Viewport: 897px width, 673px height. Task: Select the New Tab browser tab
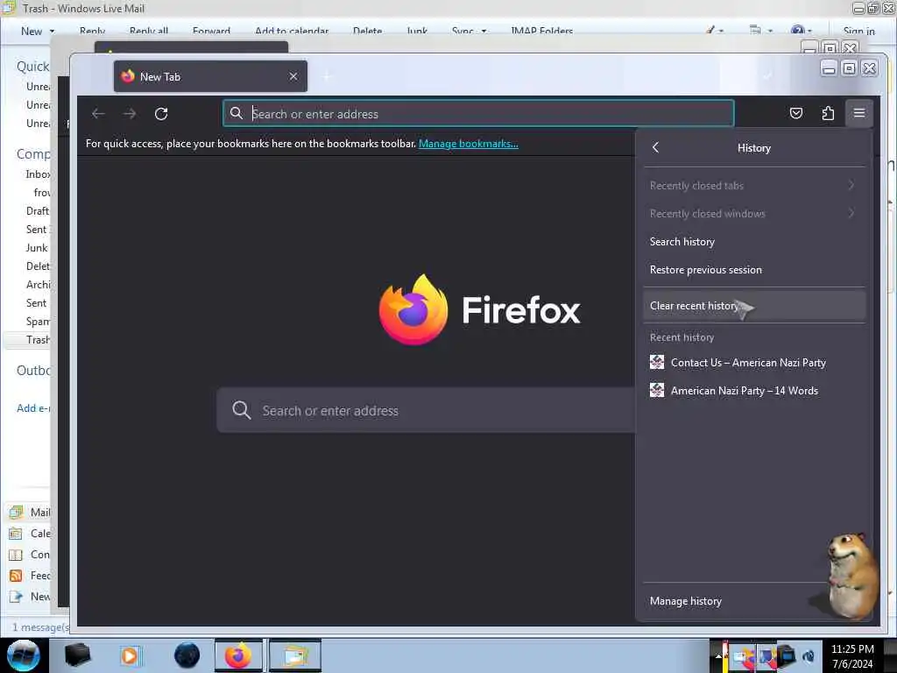(x=210, y=76)
